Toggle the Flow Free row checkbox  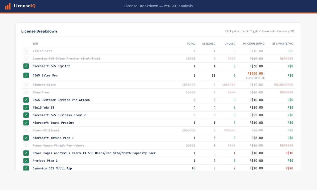click(x=26, y=92)
